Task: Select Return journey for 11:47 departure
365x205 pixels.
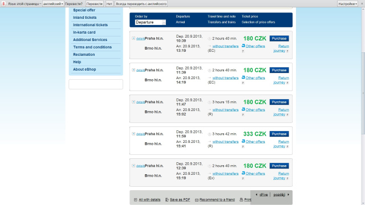Action: 281,112
